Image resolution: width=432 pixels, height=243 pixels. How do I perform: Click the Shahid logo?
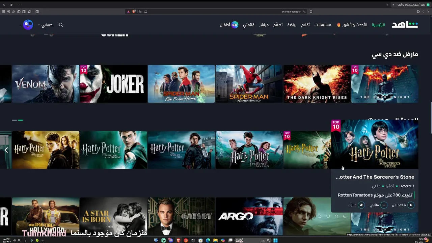(x=405, y=25)
